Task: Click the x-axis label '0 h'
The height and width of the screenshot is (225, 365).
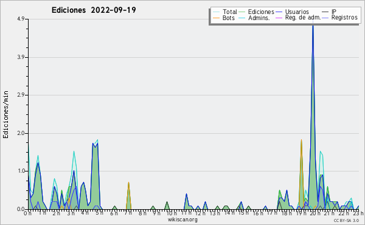Action: click(28, 213)
